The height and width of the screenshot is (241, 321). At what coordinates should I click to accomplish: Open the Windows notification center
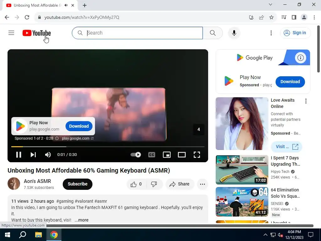tap(311, 235)
